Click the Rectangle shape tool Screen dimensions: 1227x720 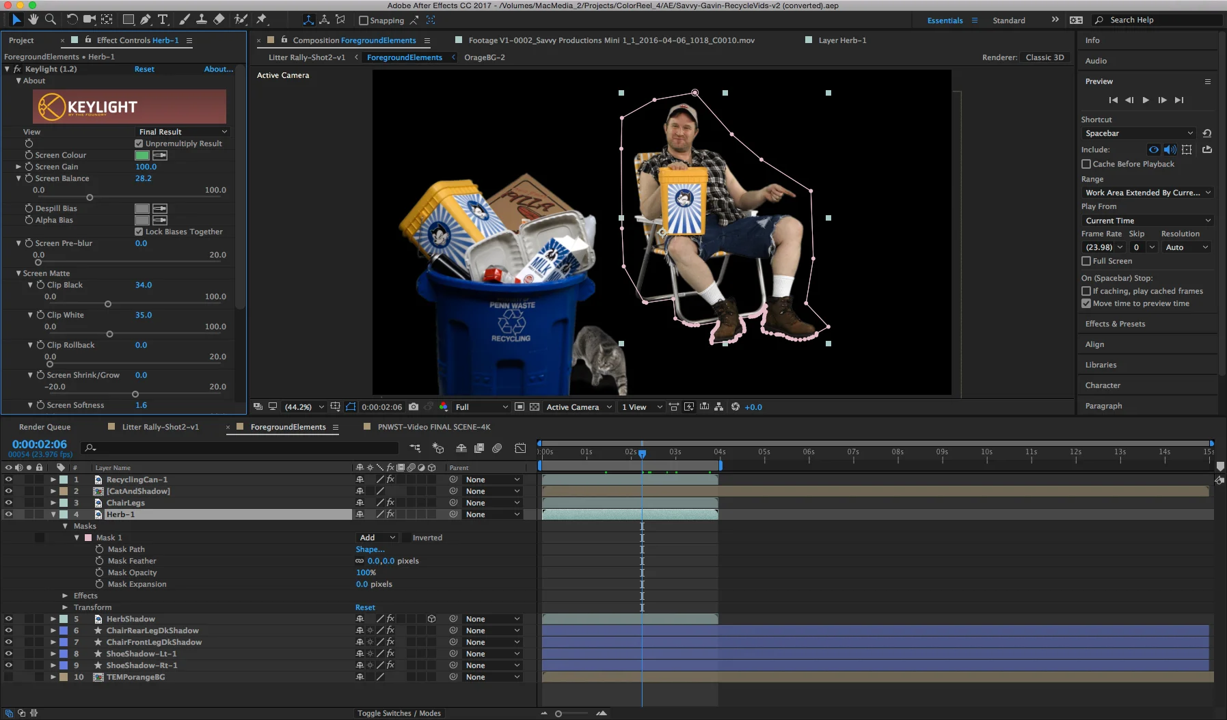click(128, 20)
